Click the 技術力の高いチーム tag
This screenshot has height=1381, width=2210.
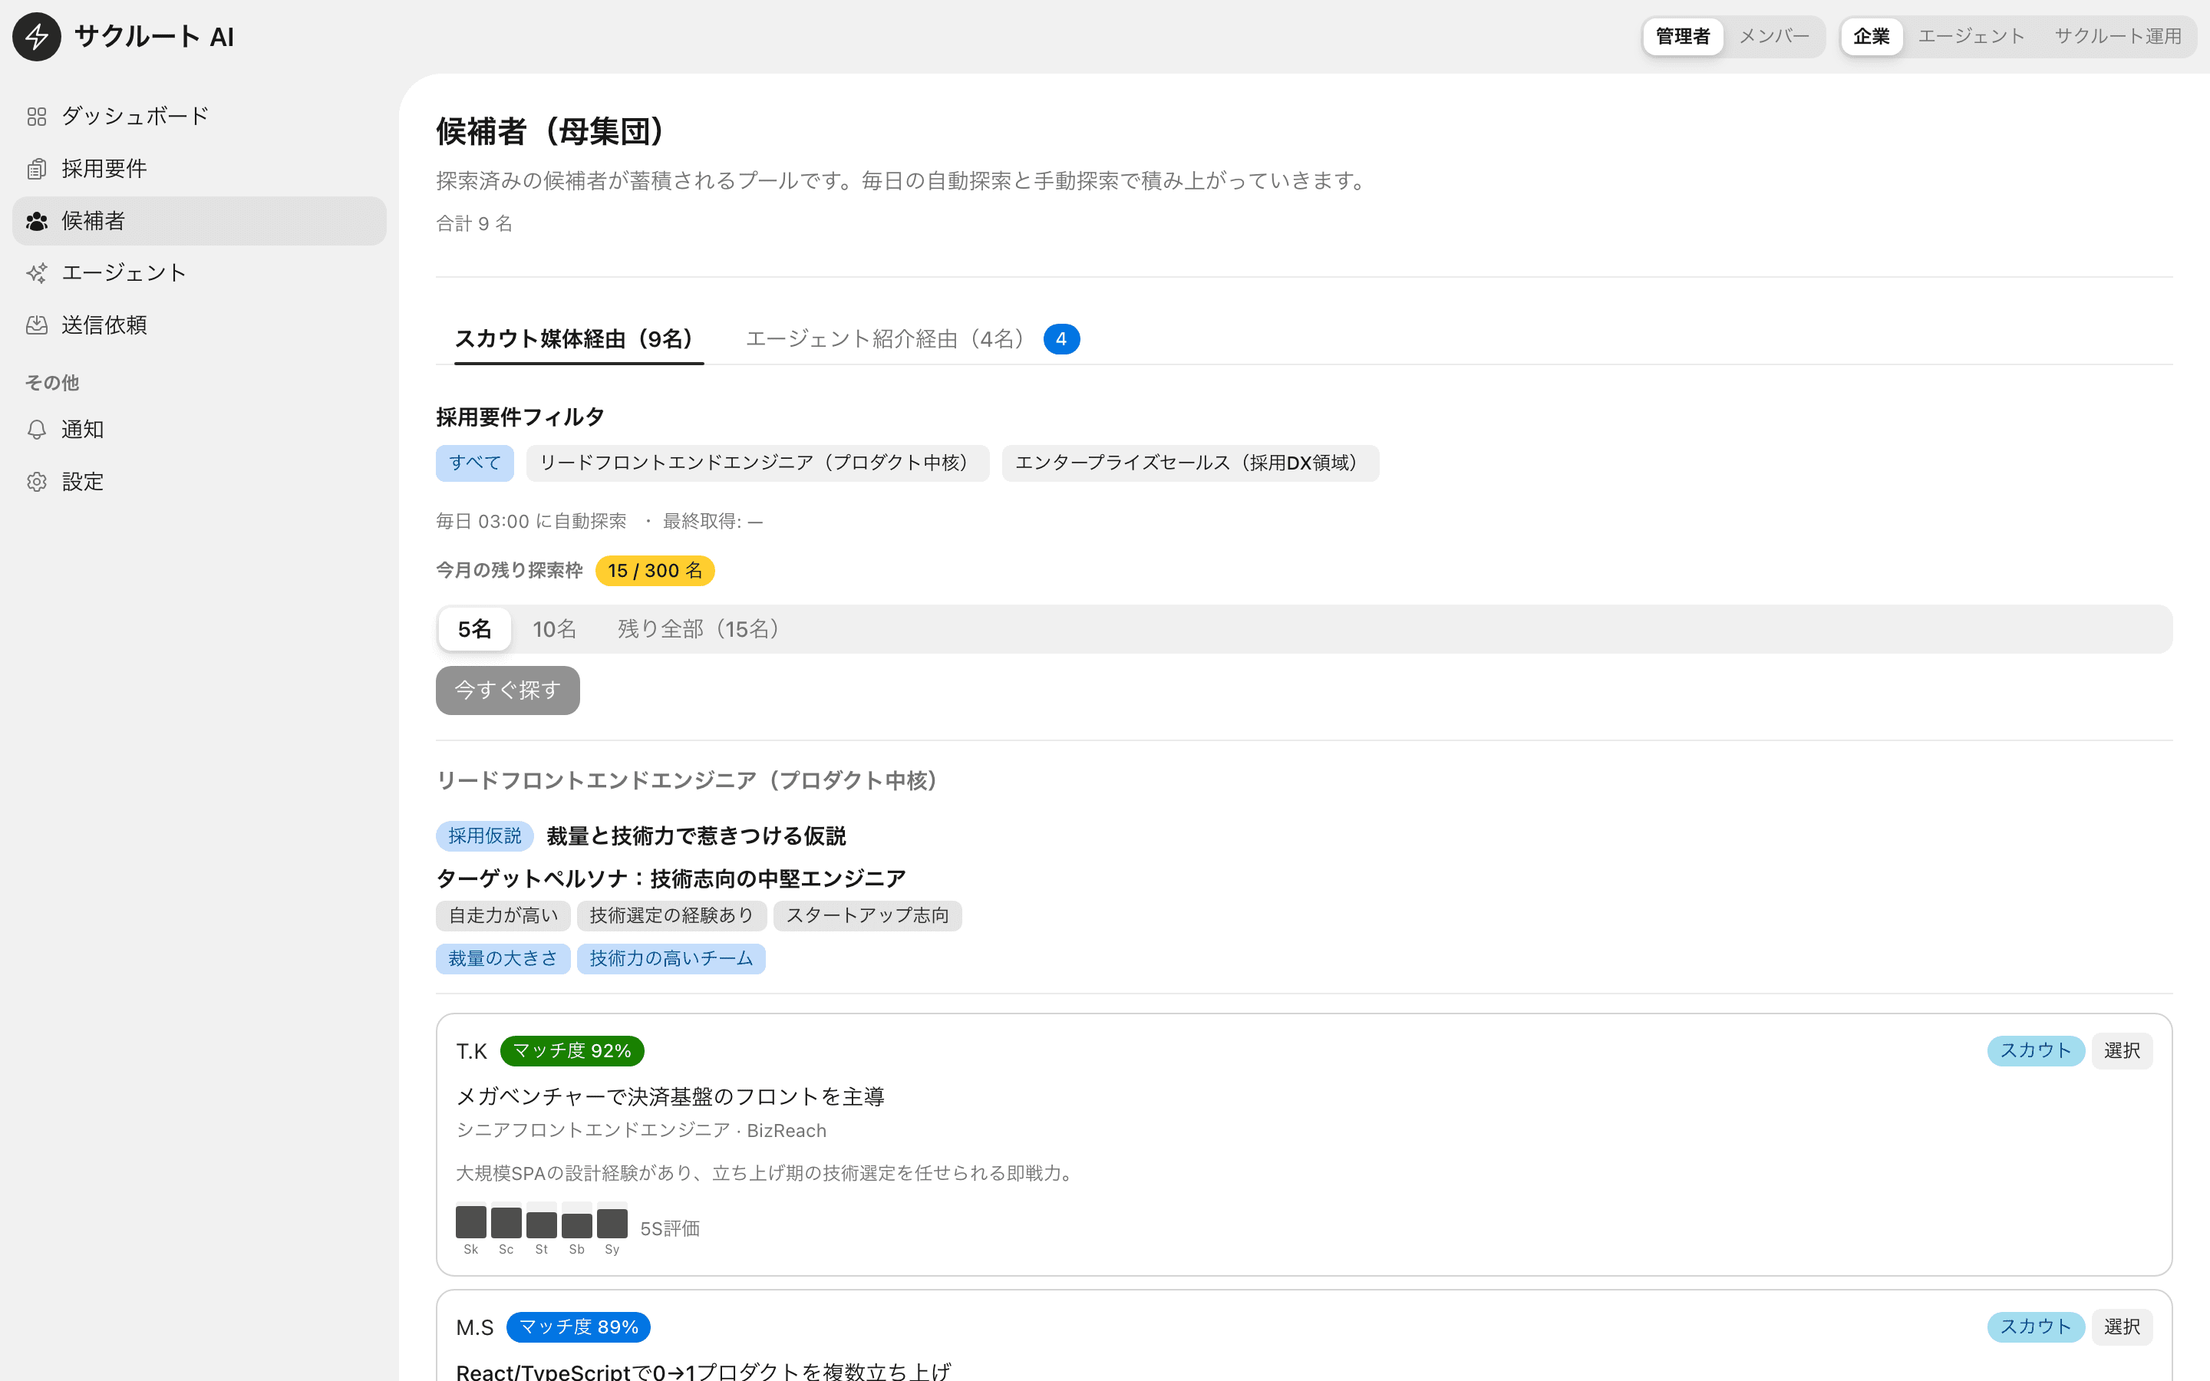[671, 959]
